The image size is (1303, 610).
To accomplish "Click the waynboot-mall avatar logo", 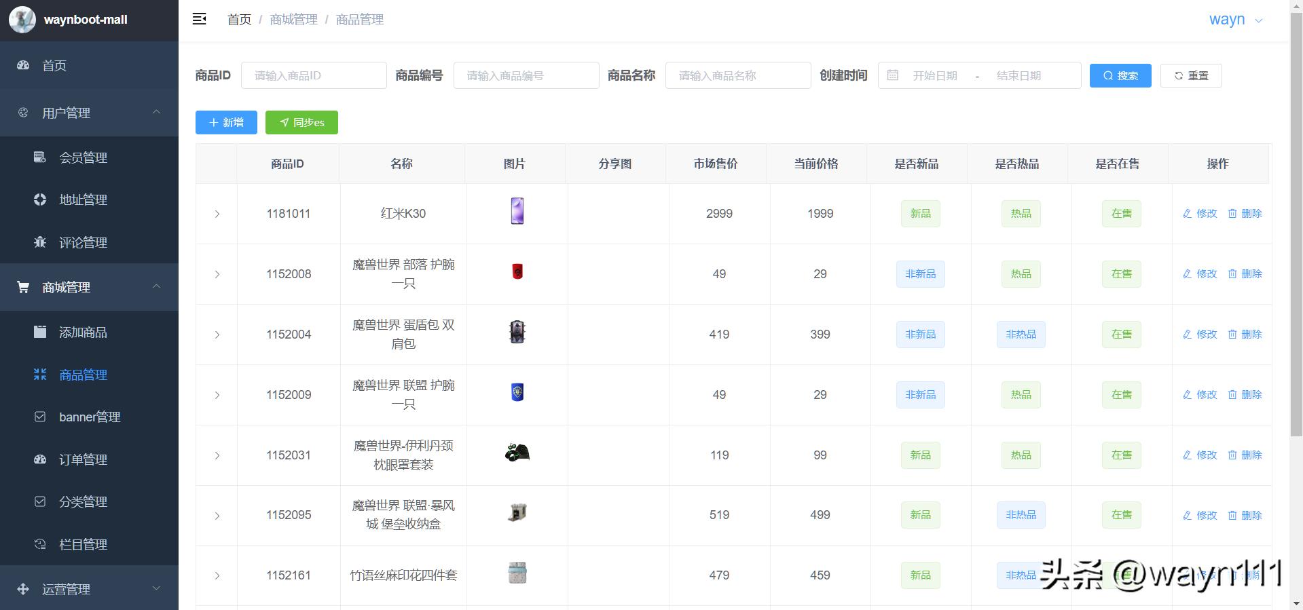I will [22, 20].
